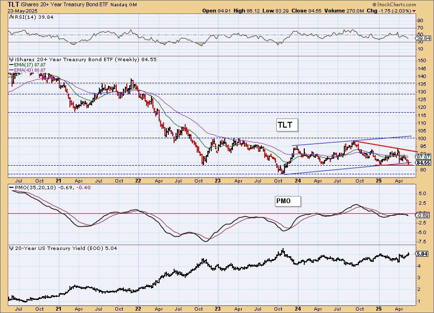Click the red '-0.40' PMO signal value
Image resolution: width=434 pixels, height=313 pixels.
point(83,187)
